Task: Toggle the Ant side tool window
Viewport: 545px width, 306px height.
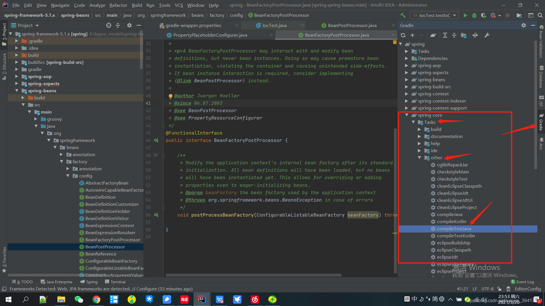Action: (541, 143)
